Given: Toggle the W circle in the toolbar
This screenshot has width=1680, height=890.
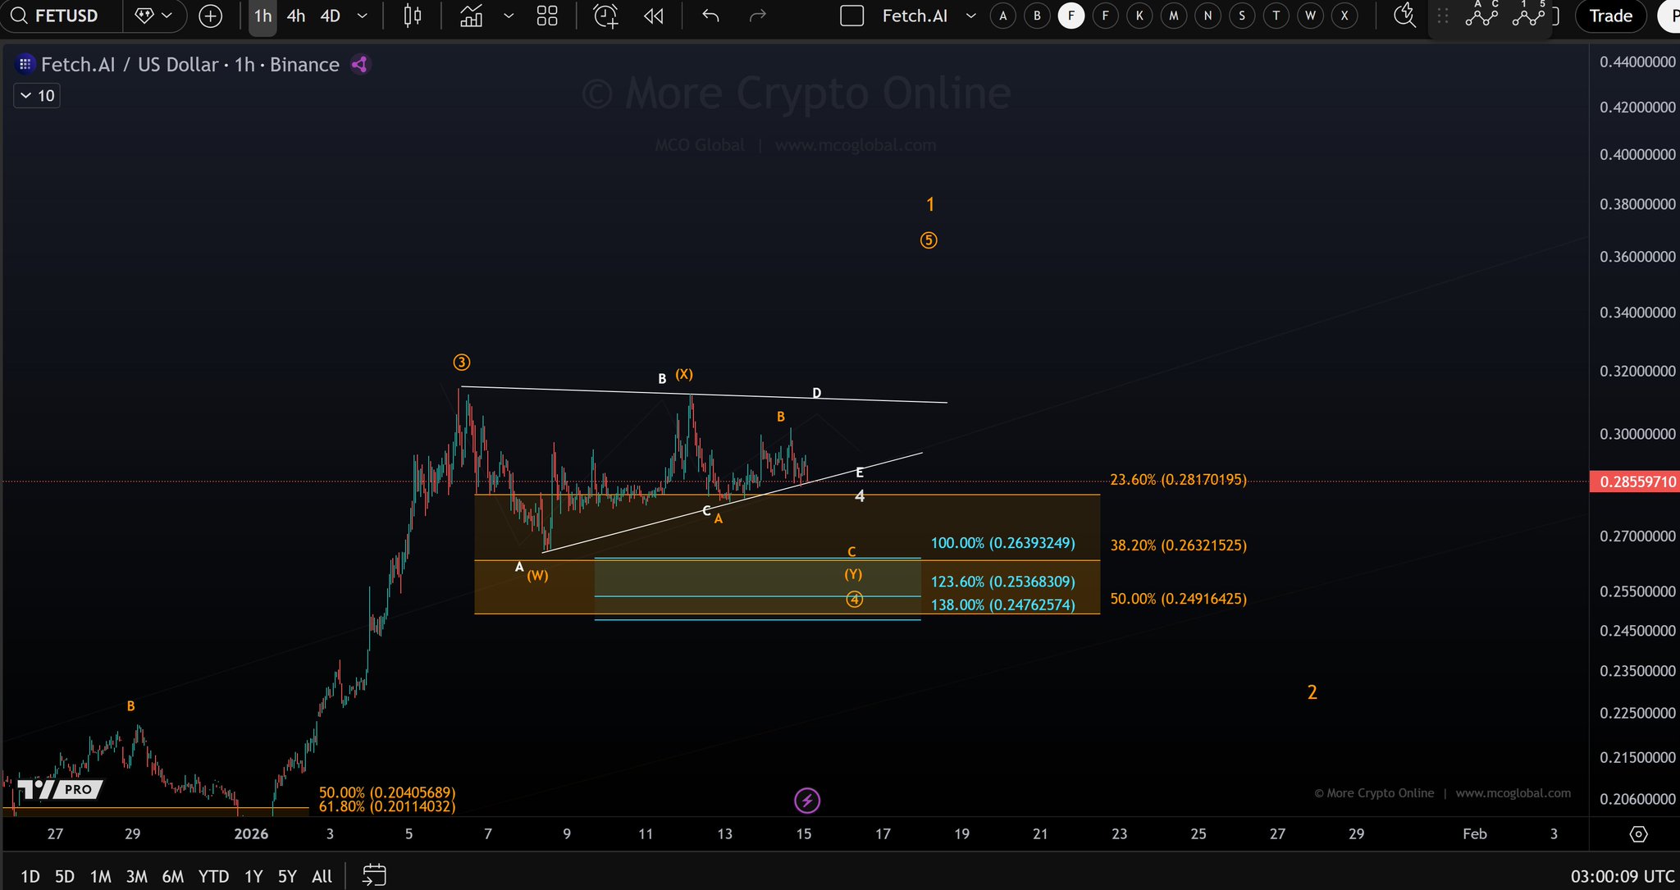Looking at the screenshot, I should coord(1310,16).
